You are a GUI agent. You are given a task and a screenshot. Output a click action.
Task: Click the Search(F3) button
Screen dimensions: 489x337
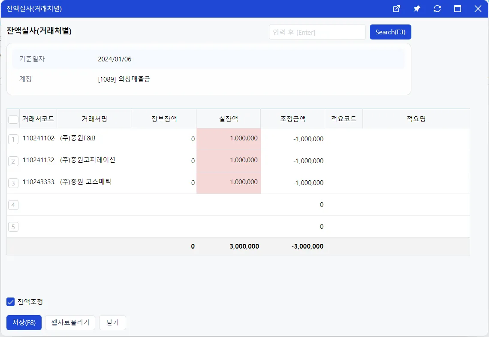point(390,32)
